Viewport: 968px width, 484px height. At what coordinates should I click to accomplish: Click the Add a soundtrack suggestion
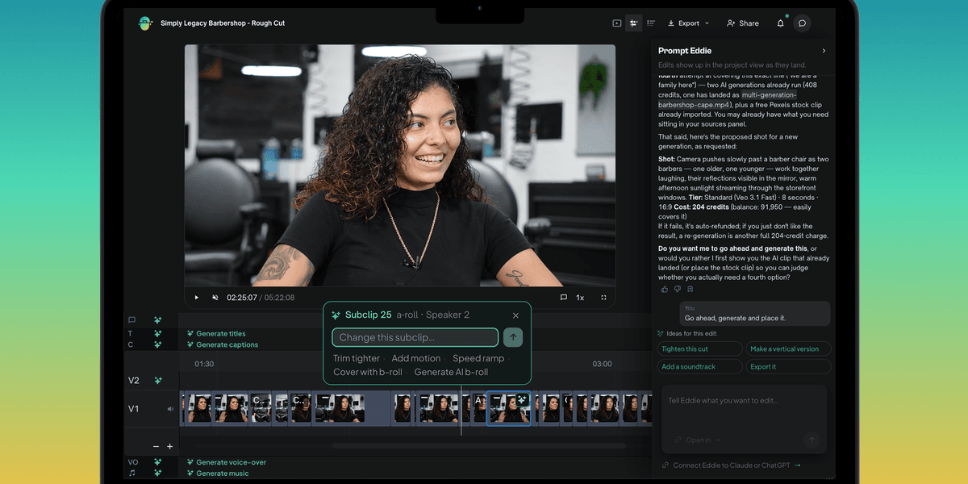[700, 366]
